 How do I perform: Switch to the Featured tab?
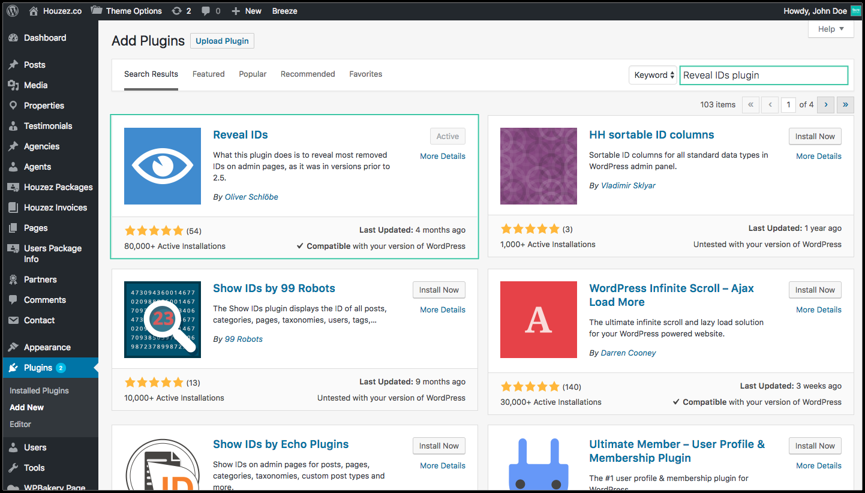[x=209, y=74]
